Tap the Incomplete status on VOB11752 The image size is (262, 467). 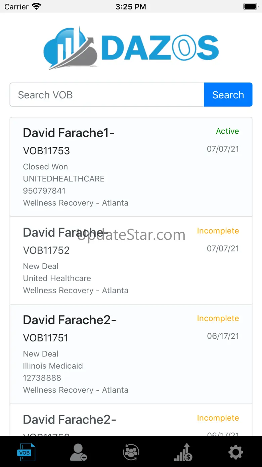click(218, 231)
